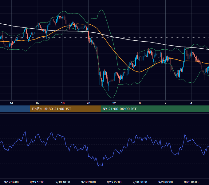
Task: Click hour label 4 on chart axis
Action: click(x=191, y=103)
